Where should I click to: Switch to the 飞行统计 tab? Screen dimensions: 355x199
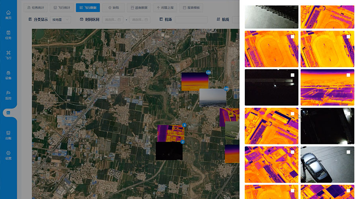[62, 8]
